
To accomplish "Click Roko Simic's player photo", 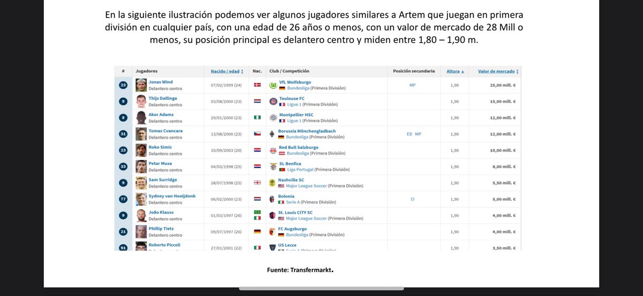I will tap(141, 150).
